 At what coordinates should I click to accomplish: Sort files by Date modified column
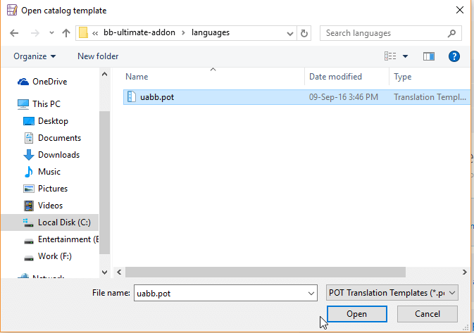[336, 77]
